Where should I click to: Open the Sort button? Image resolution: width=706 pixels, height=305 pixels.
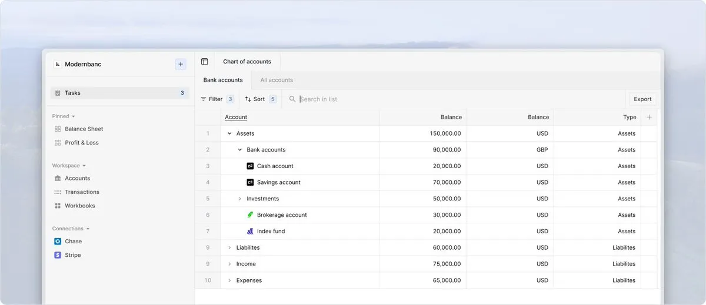click(x=261, y=99)
